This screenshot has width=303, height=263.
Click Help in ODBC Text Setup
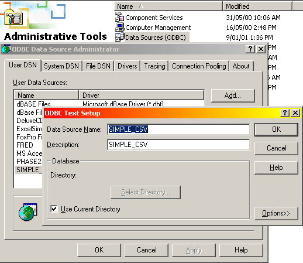(x=276, y=168)
